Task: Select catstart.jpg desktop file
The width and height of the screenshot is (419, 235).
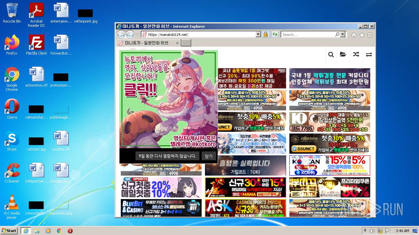Action: coord(36,144)
